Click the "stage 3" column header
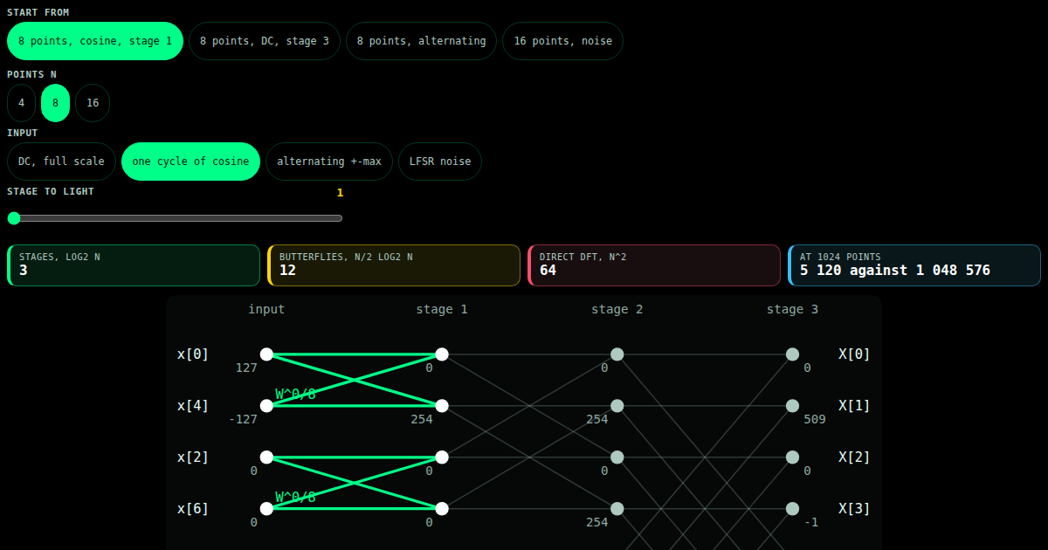 point(792,309)
